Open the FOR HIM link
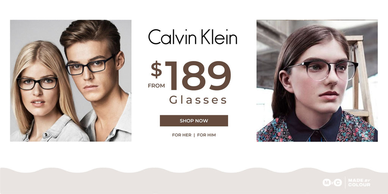Viewport: 388px width, 194px height. point(207,135)
